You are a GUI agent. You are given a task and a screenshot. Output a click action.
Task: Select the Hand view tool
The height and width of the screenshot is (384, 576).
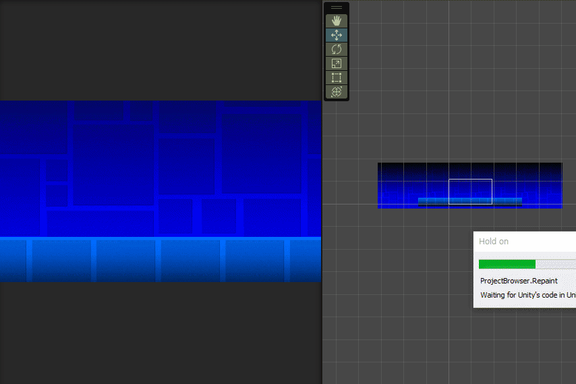coord(336,21)
